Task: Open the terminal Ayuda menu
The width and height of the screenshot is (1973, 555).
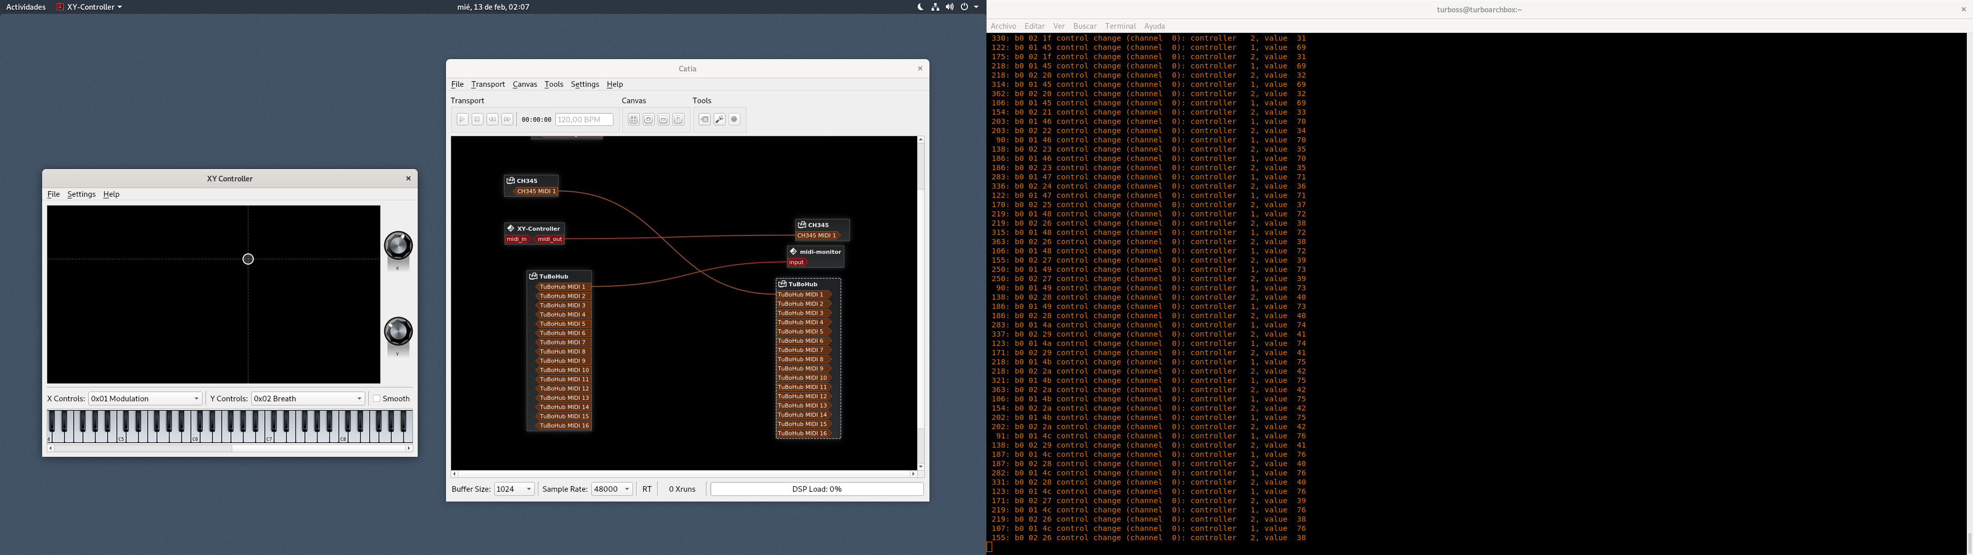Action: [1154, 26]
